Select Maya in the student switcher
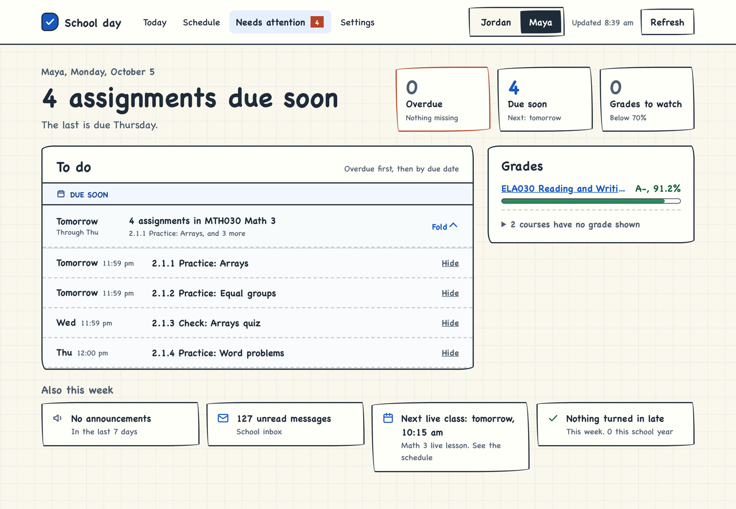The image size is (736, 509). (540, 22)
